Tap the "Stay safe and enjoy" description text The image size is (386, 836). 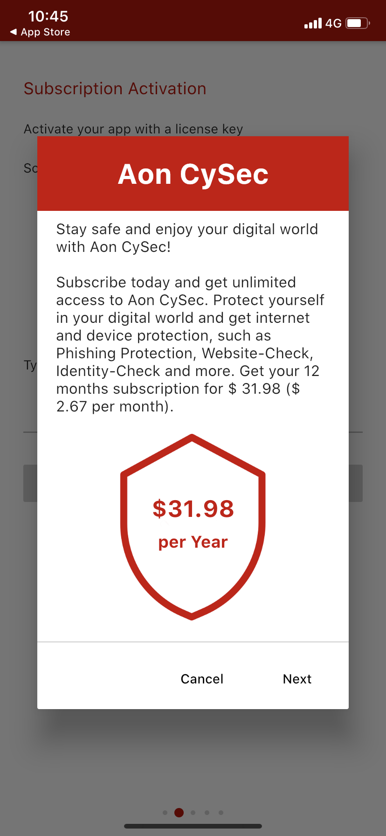coord(187,238)
